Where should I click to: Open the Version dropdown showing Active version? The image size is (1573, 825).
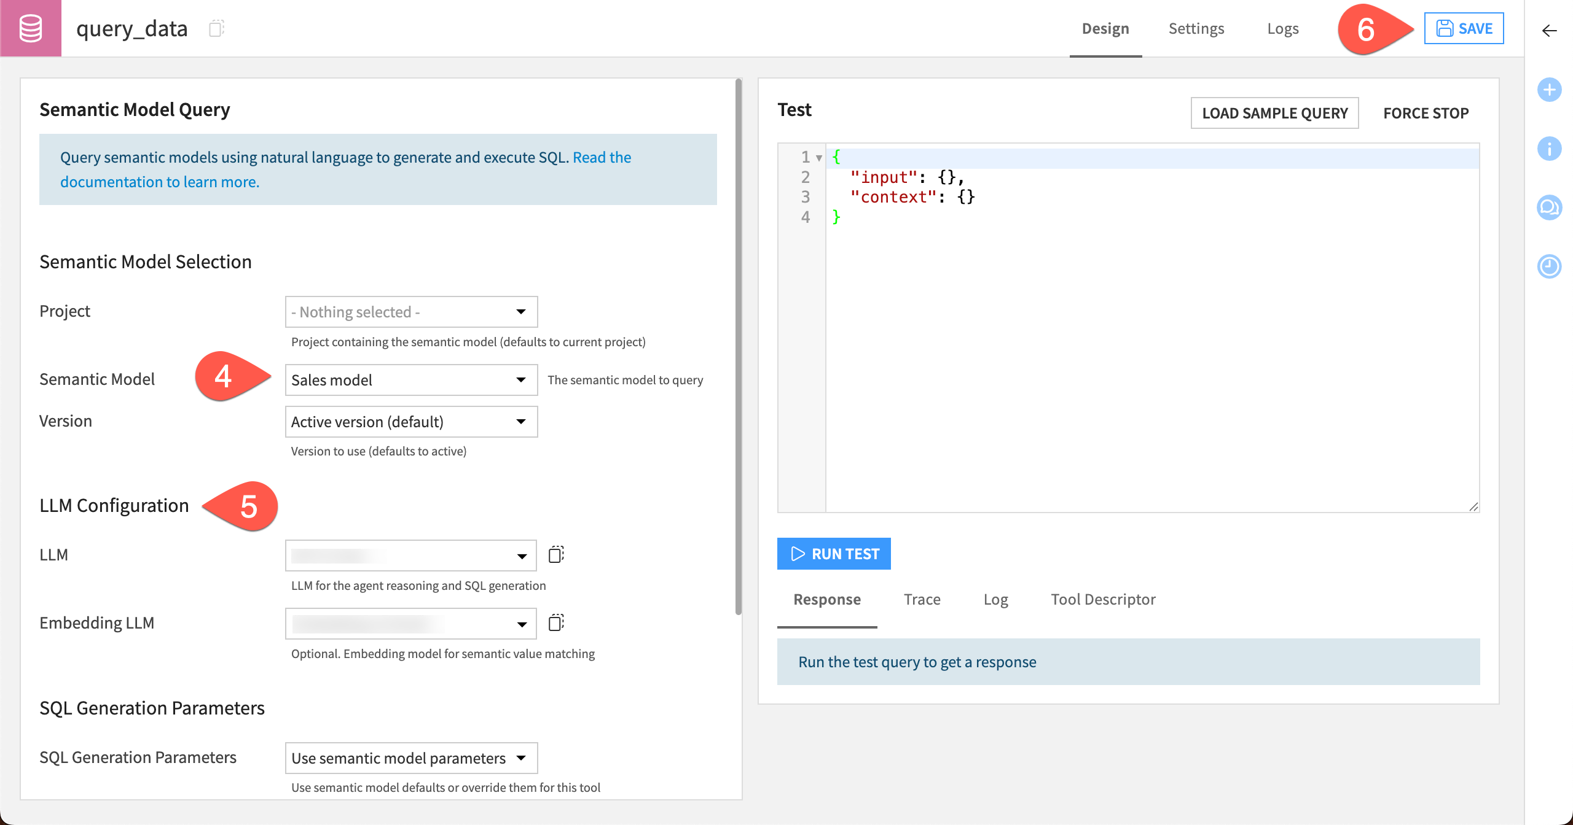[410, 421]
